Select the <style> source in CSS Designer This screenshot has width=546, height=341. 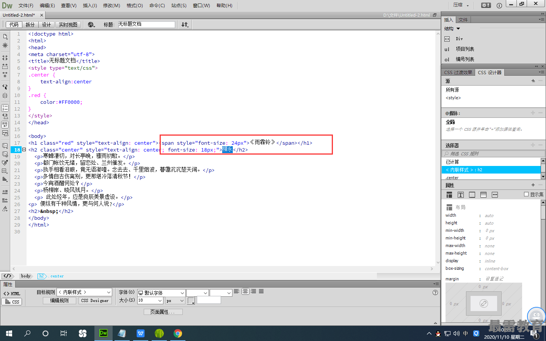pos(453,98)
